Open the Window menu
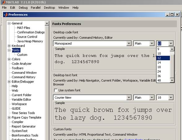This screenshot has height=140, width=182. tap(64, 8)
